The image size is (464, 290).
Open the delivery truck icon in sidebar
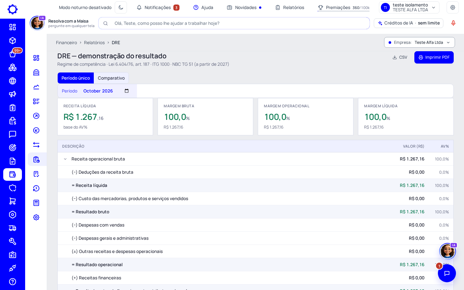point(13,228)
